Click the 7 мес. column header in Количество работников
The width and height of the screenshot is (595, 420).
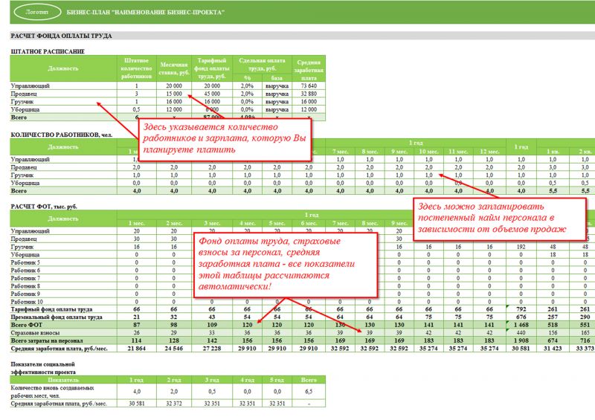click(x=340, y=152)
